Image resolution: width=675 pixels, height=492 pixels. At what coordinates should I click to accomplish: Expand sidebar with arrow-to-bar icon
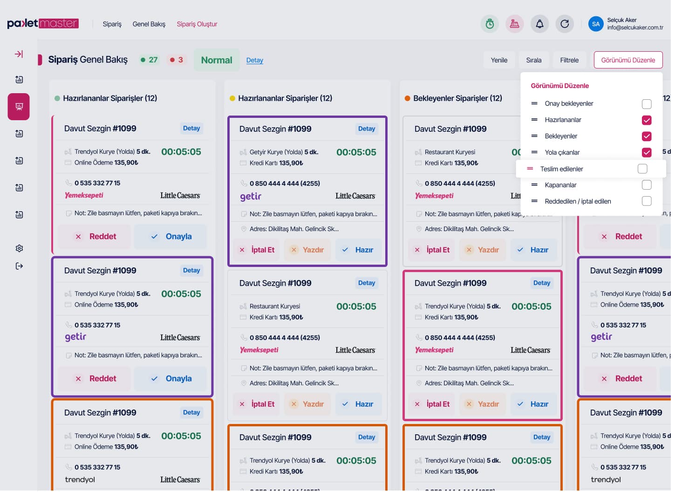[x=19, y=54]
